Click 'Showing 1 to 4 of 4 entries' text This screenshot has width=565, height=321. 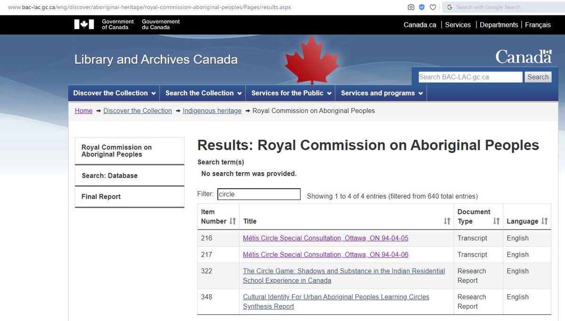coord(347,196)
